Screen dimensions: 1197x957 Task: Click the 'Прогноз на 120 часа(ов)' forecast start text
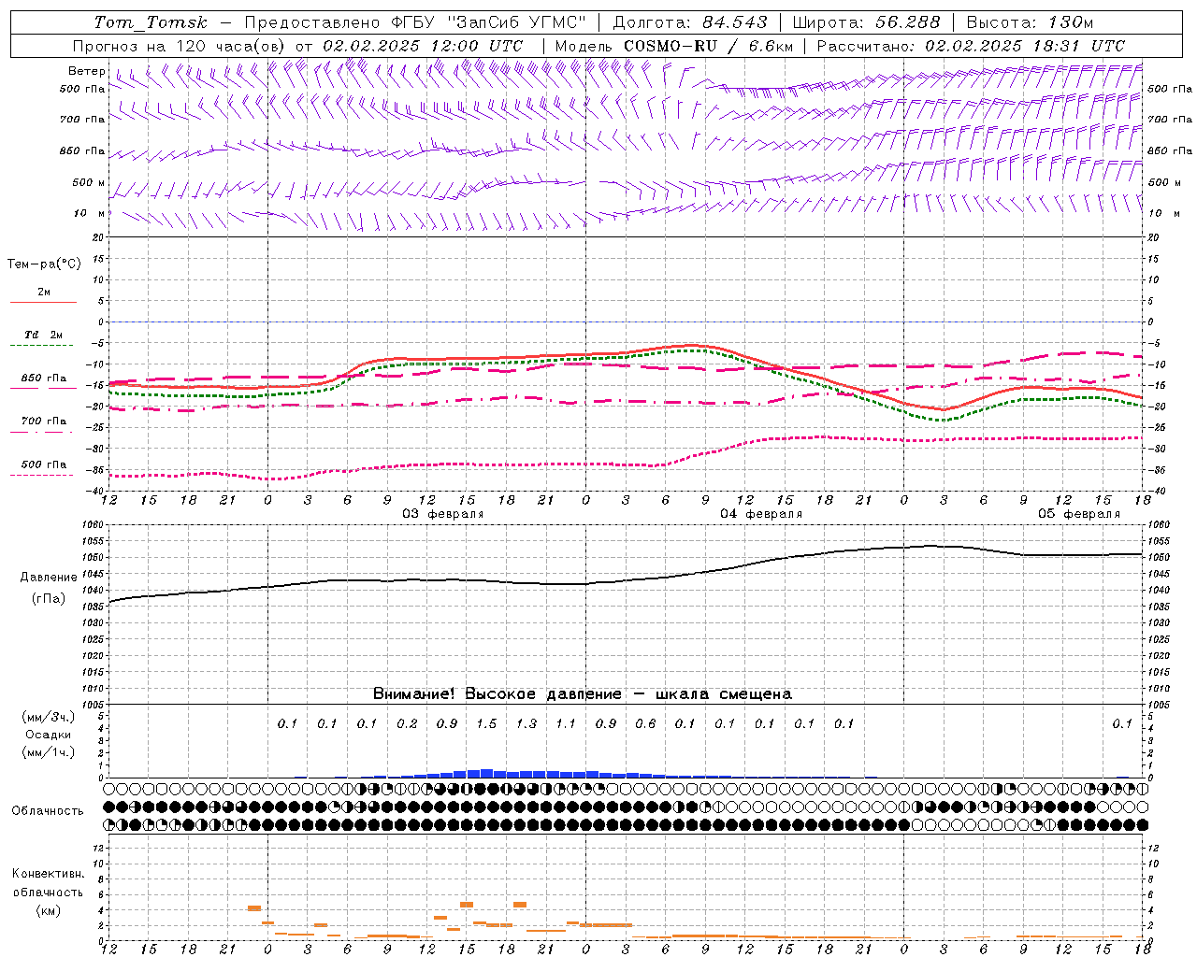[x=179, y=46]
